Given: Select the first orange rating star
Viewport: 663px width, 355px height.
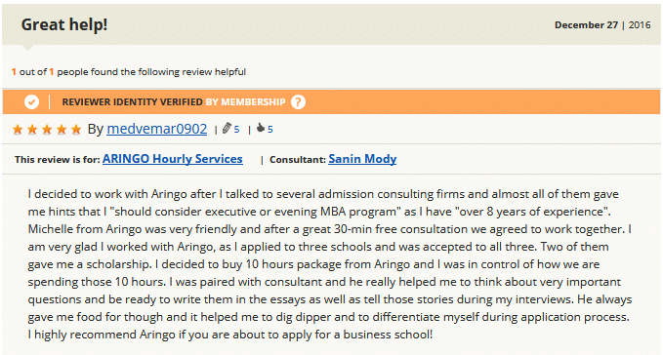Looking at the screenshot, I should pos(18,129).
